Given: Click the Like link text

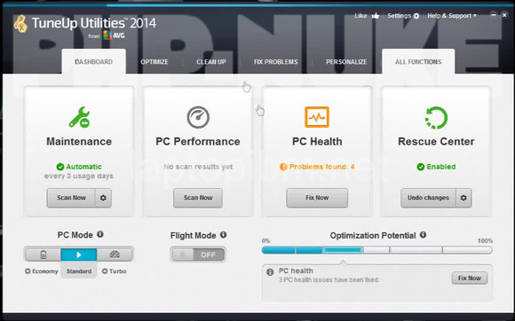Looking at the screenshot, I should tap(360, 16).
